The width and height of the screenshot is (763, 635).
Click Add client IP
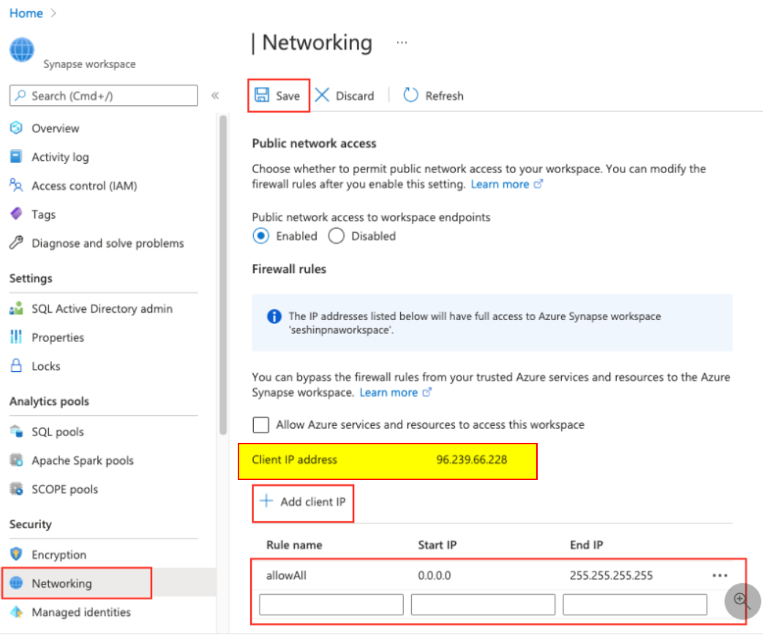point(302,503)
